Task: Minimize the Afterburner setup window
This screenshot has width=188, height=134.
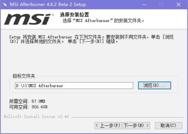Action: coord(144,5)
